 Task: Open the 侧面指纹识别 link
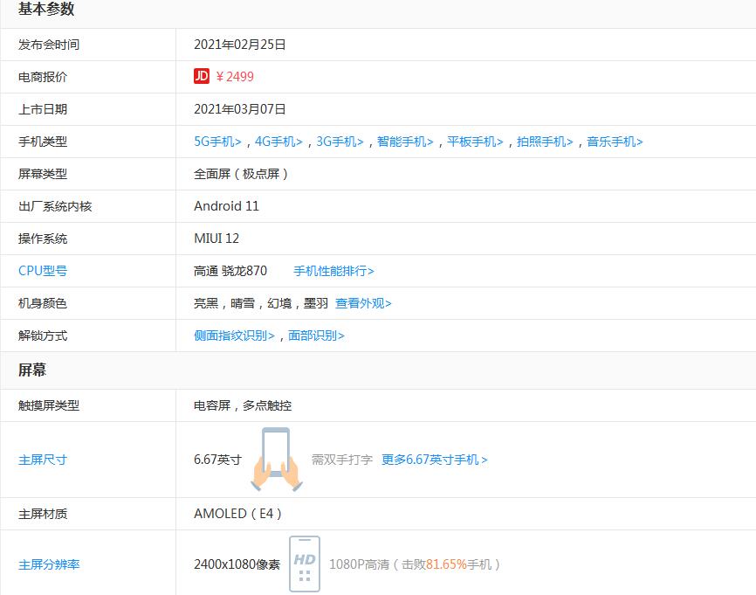(234, 336)
